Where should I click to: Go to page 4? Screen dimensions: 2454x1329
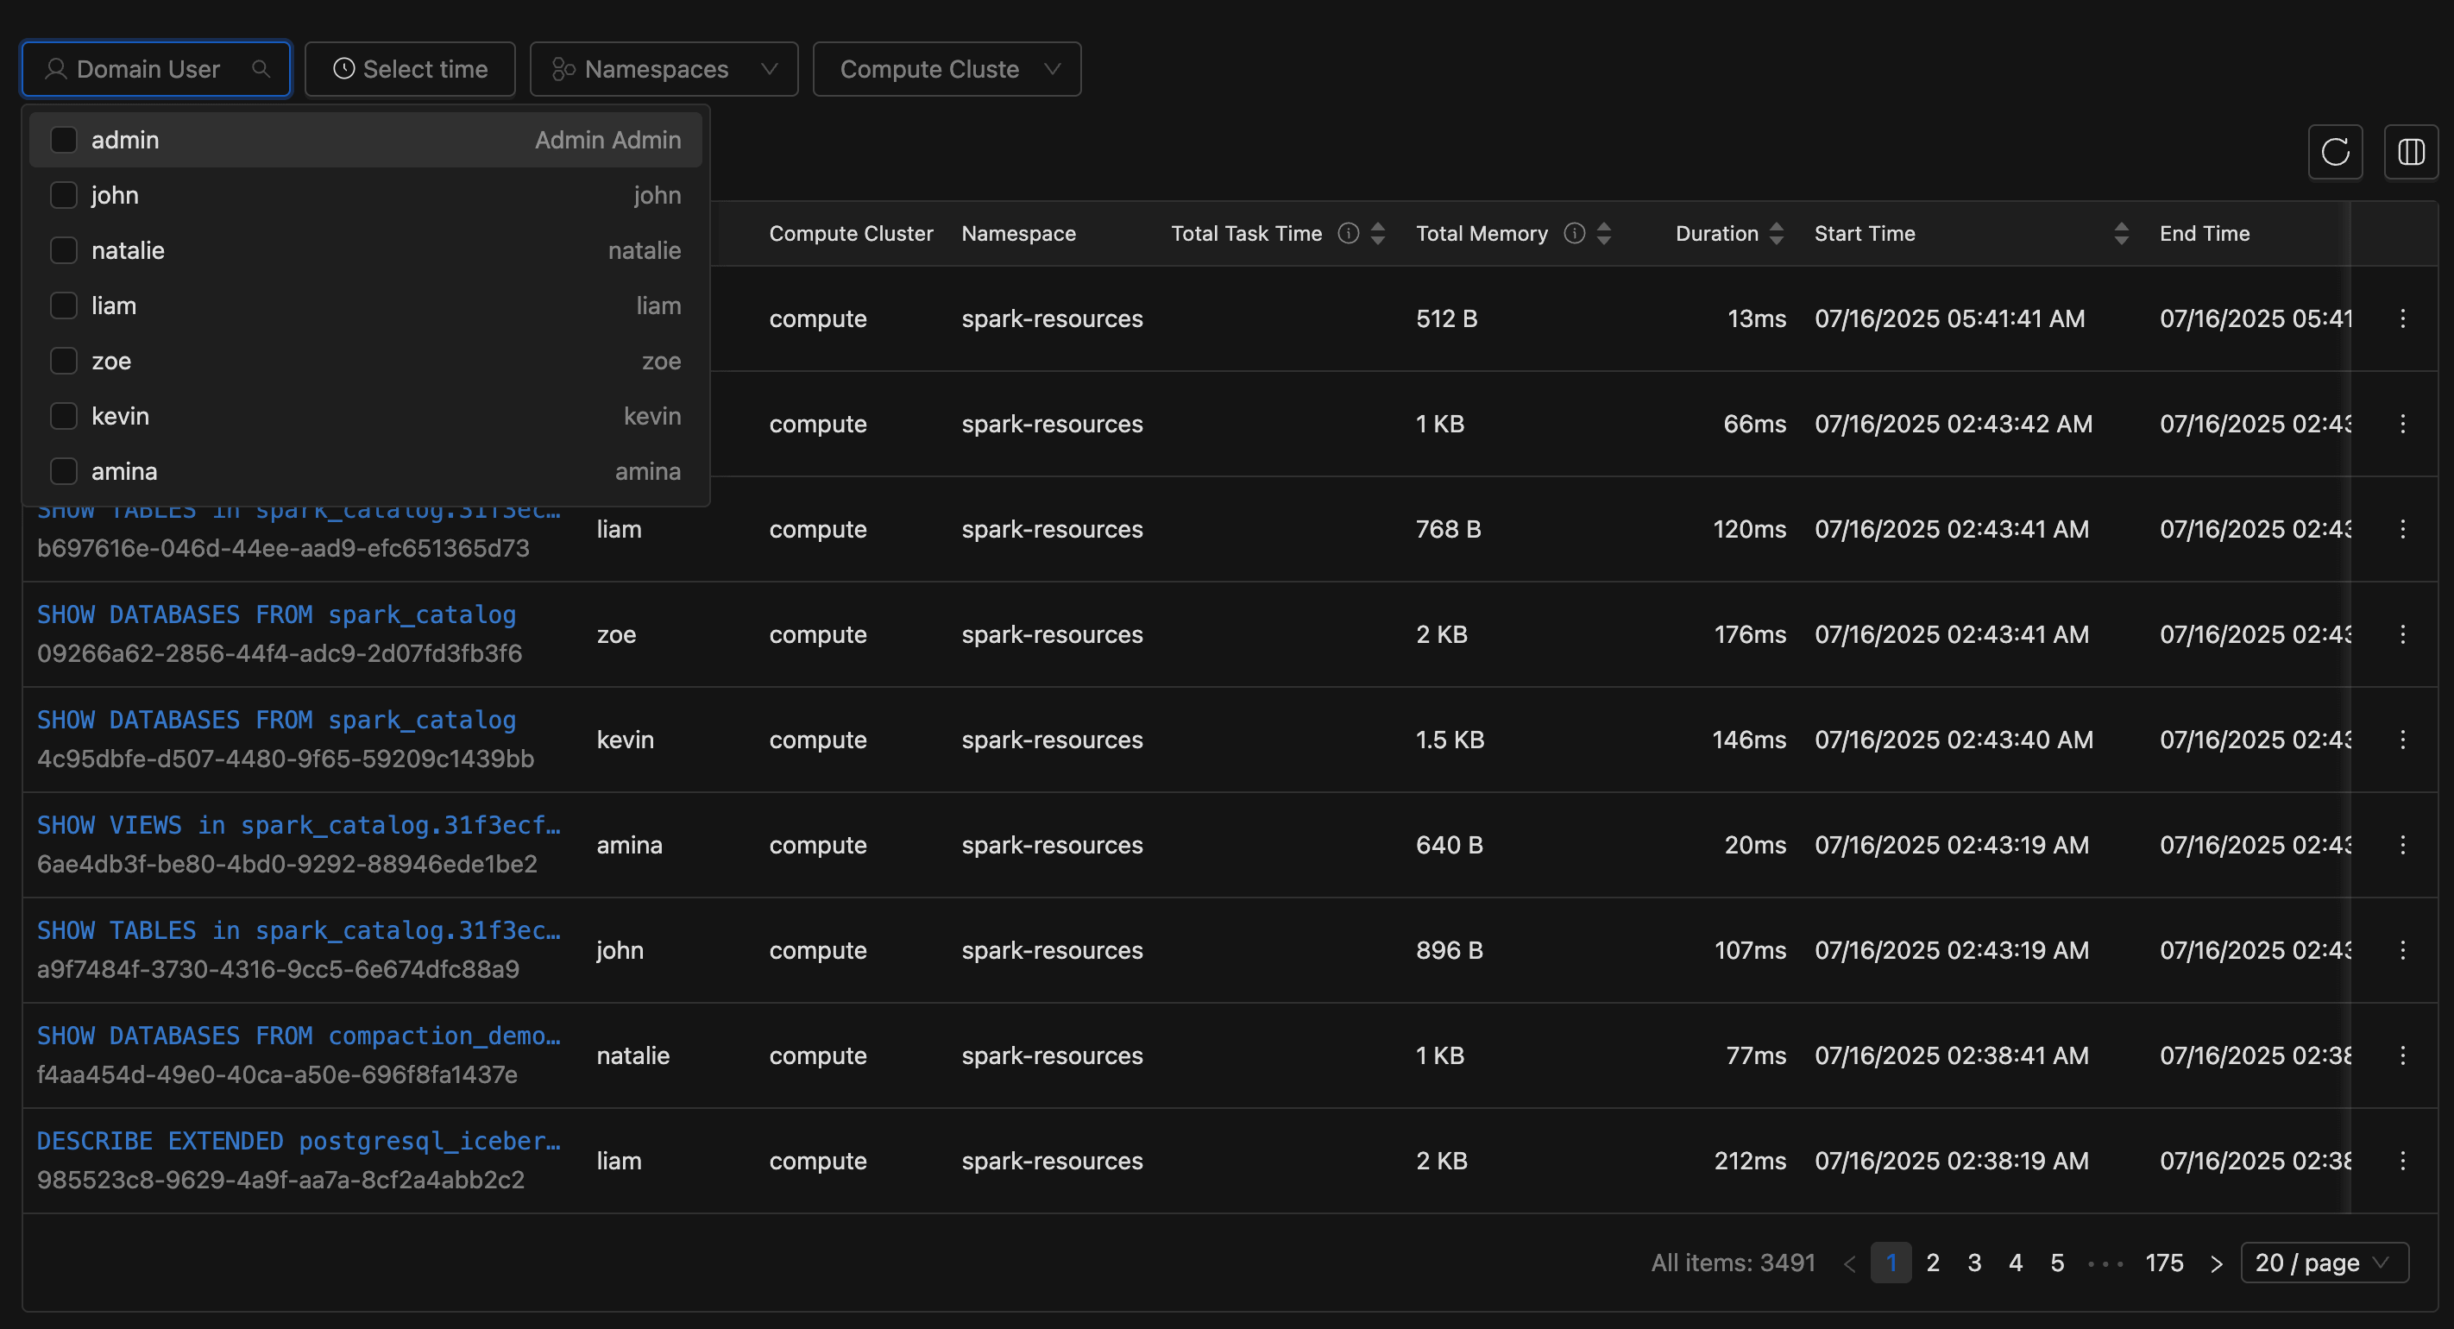pos(2016,1263)
